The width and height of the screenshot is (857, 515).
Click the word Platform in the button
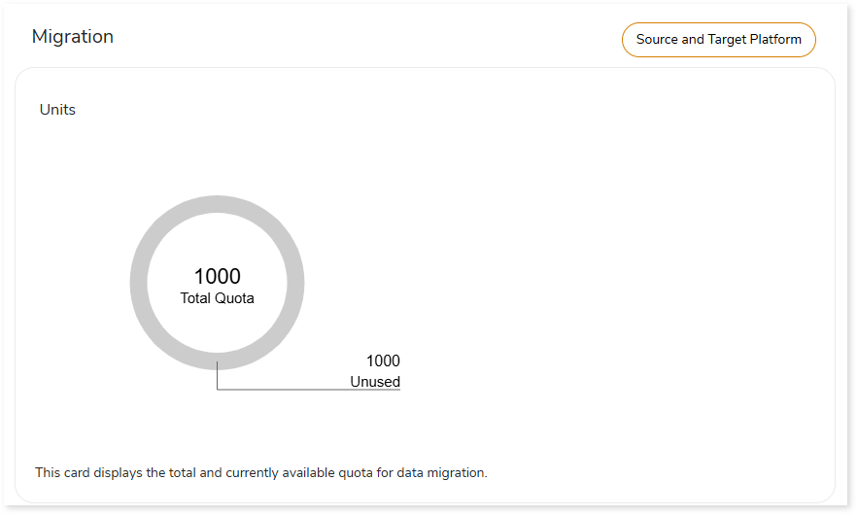point(775,40)
